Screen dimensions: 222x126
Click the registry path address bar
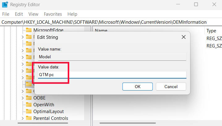[x=104, y=22]
